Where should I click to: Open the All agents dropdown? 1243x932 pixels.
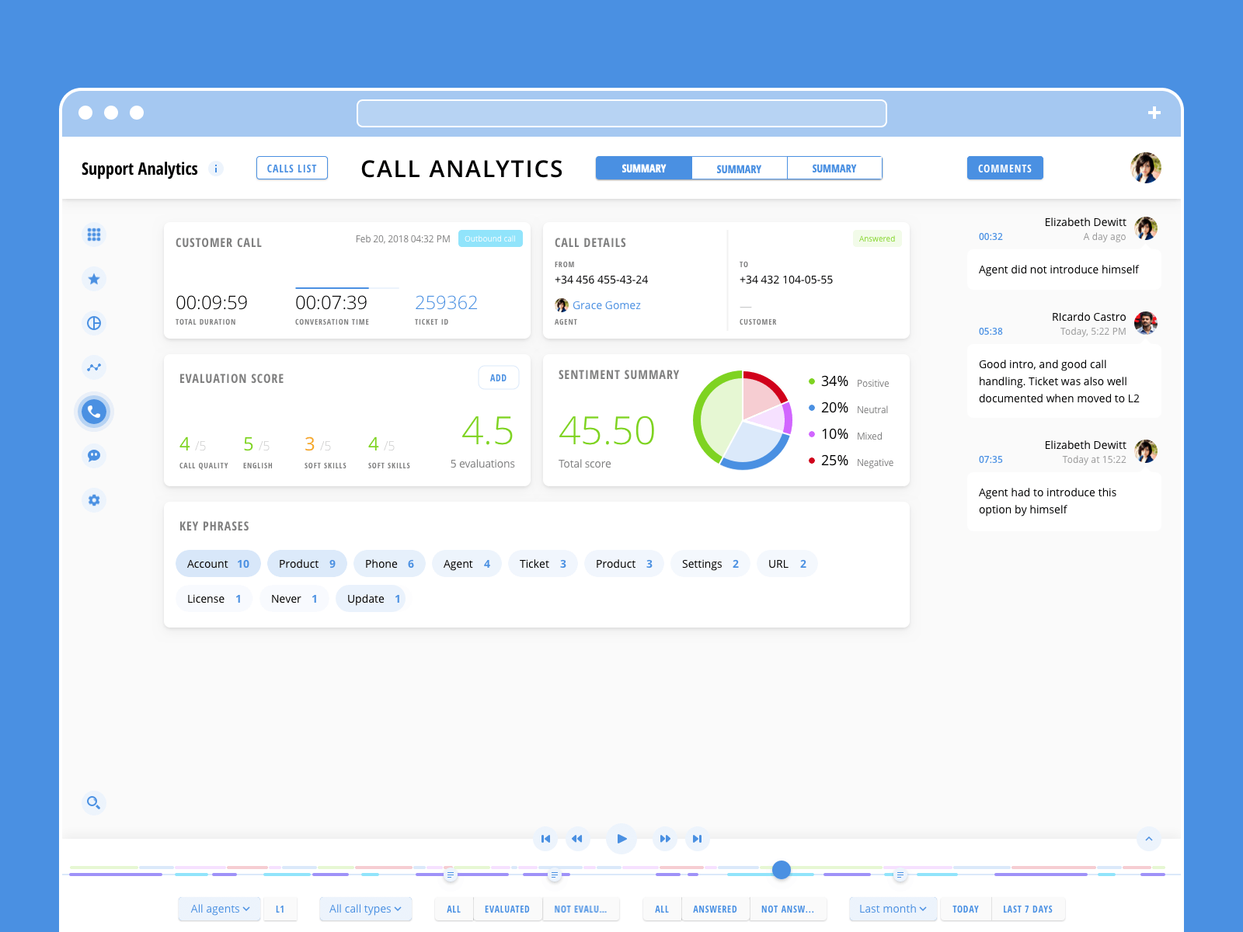point(219,909)
